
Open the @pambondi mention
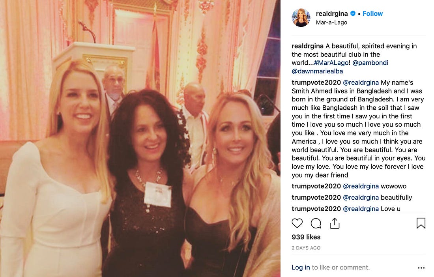[370, 63]
